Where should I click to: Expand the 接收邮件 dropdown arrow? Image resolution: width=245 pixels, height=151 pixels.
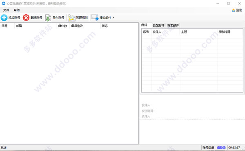113,18
